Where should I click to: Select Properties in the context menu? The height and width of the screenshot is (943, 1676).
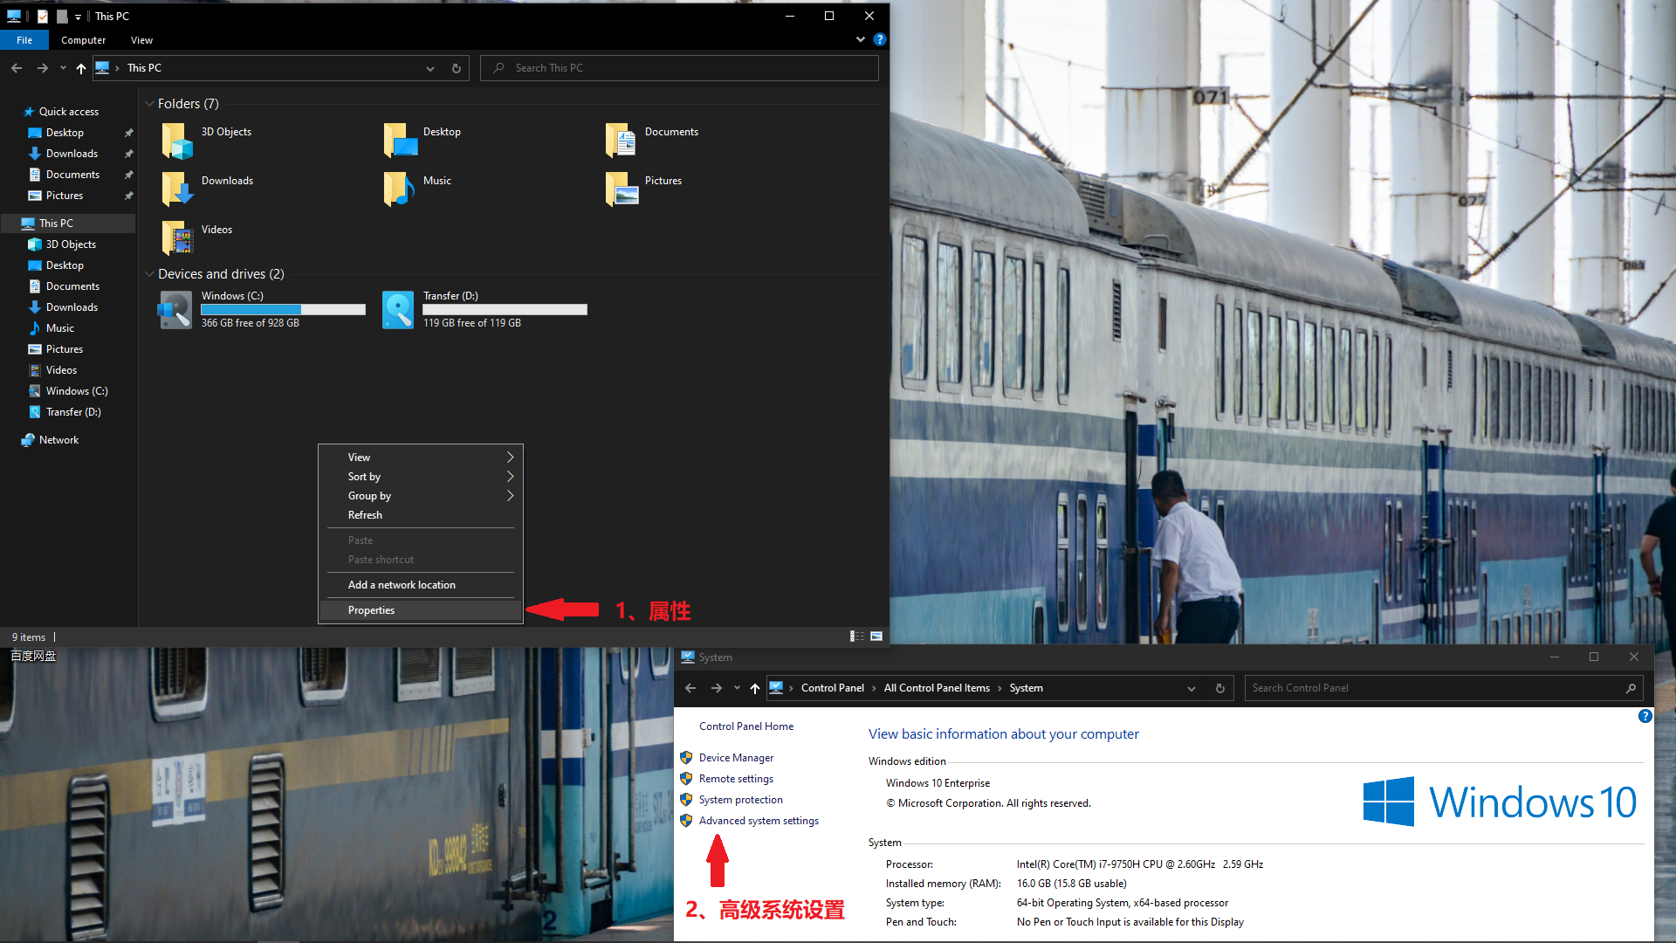pyautogui.click(x=371, y=609)
